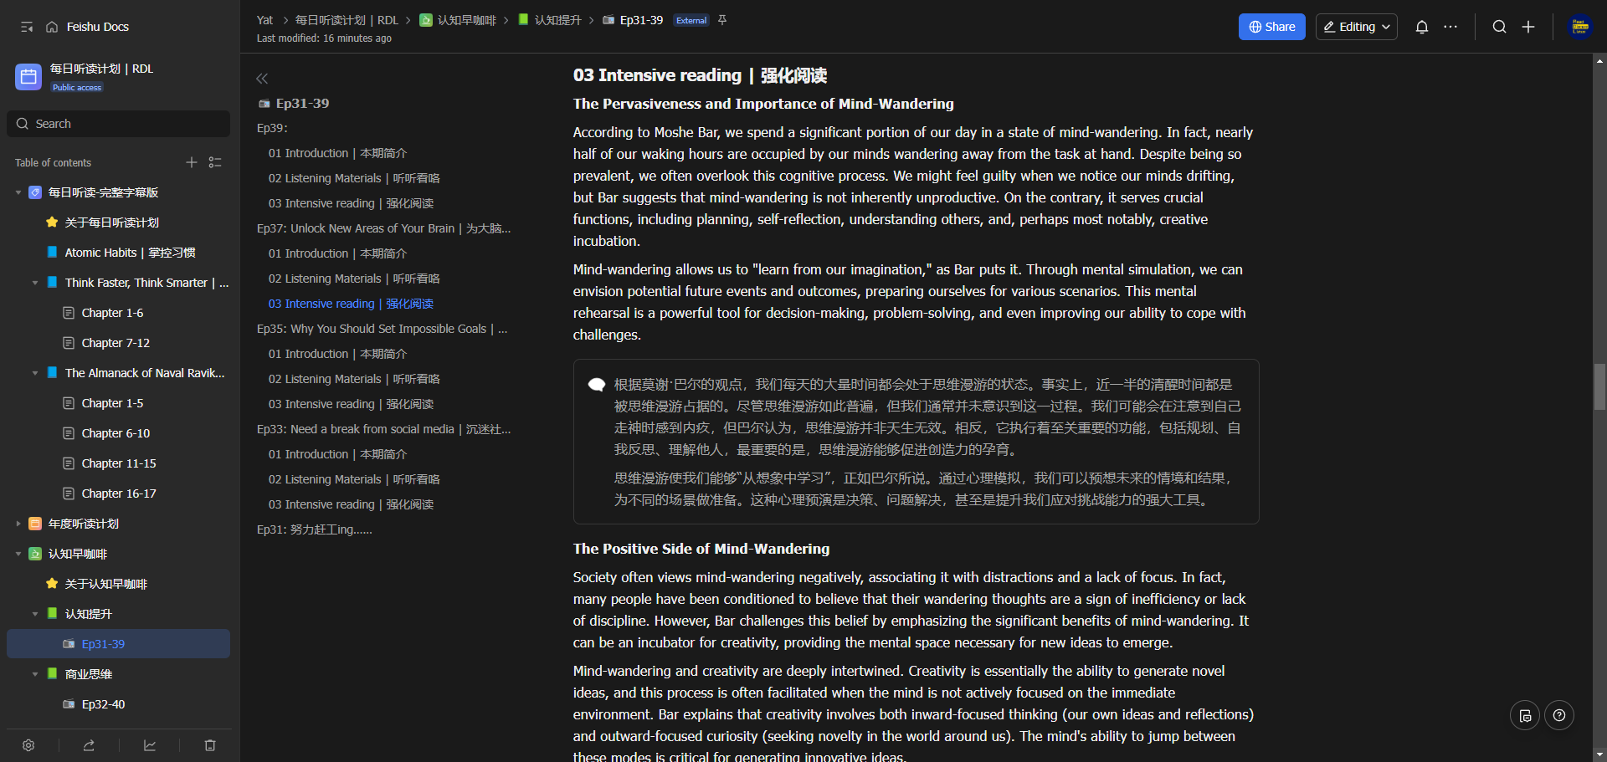This screenshot has height=762, width=1607.
Task: Click the blue Share button
Action: coord(1271,27)
